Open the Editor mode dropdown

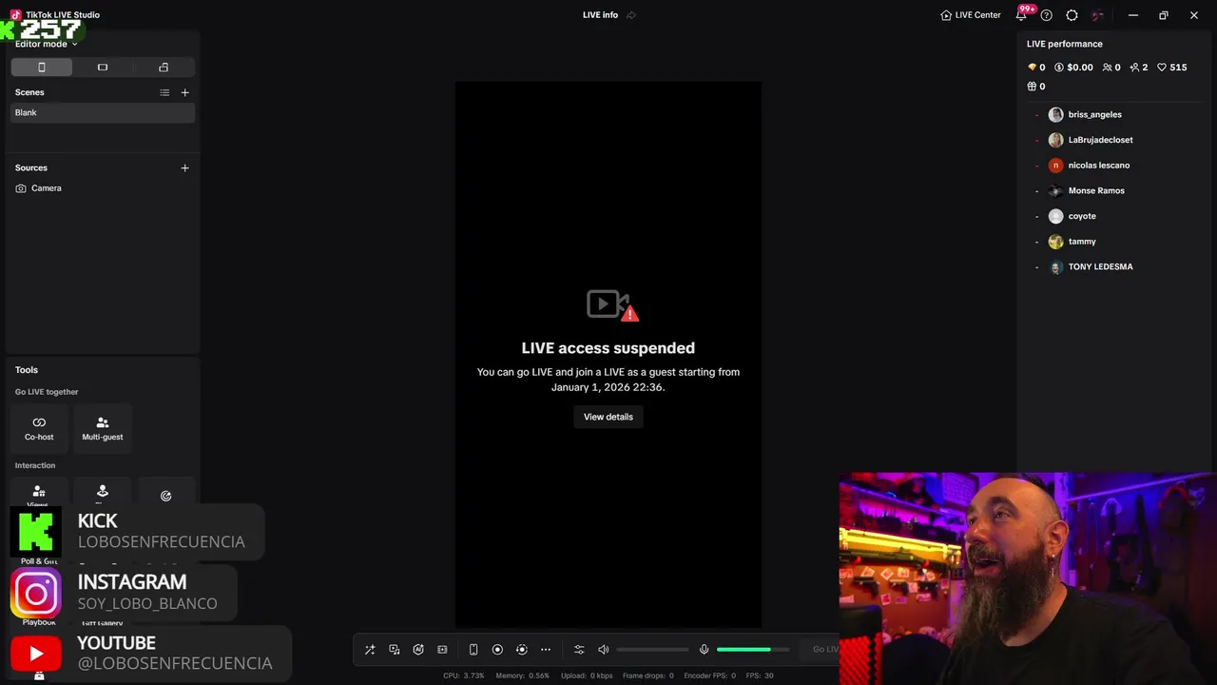(47, 44)
